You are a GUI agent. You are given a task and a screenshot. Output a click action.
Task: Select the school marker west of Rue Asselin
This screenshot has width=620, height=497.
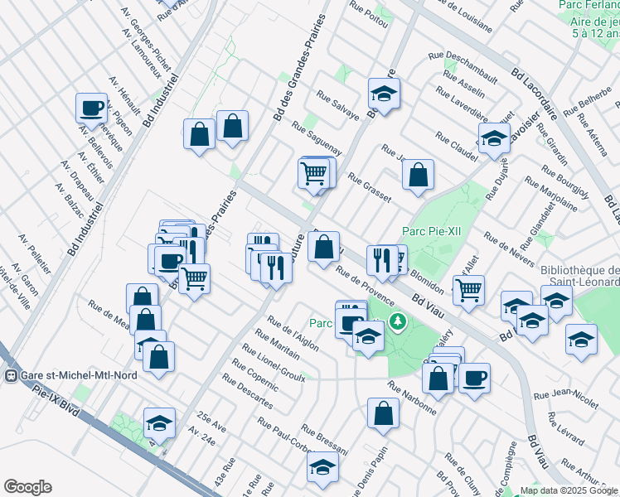pyautogui.click(x=384, y=94)
